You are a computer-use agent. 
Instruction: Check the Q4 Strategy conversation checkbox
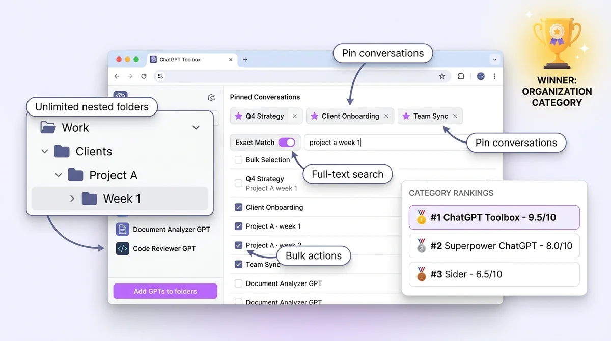point(238,183)
